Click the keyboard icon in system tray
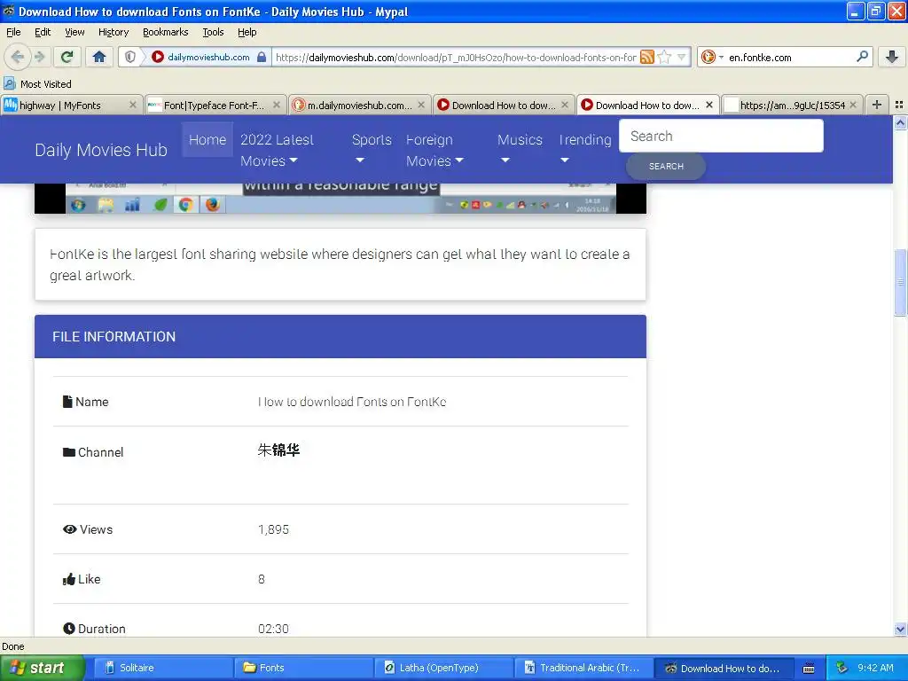Screen dimensions: 908x681 [x=809, y=669]
